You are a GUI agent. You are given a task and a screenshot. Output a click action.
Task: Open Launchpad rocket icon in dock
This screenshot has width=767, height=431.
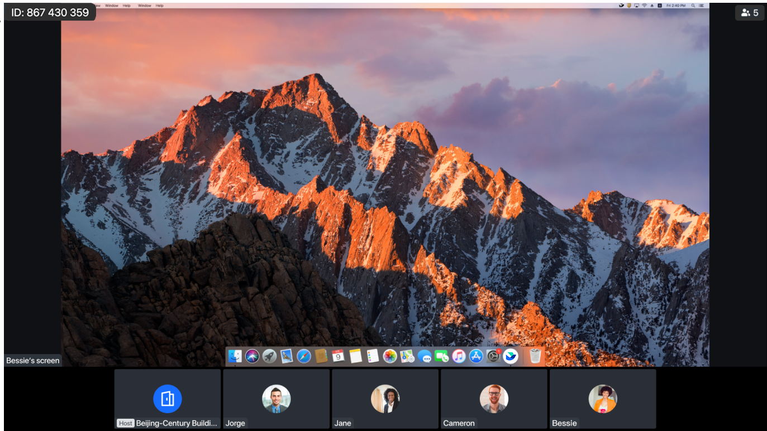269,356
